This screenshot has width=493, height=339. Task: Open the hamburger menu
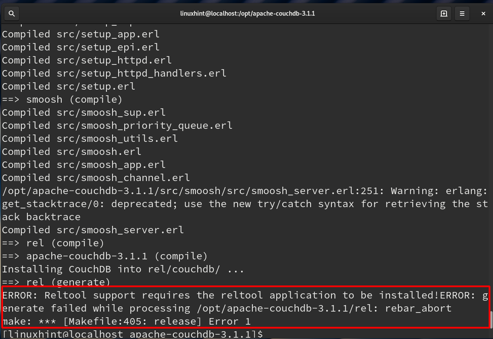(462, 13)
